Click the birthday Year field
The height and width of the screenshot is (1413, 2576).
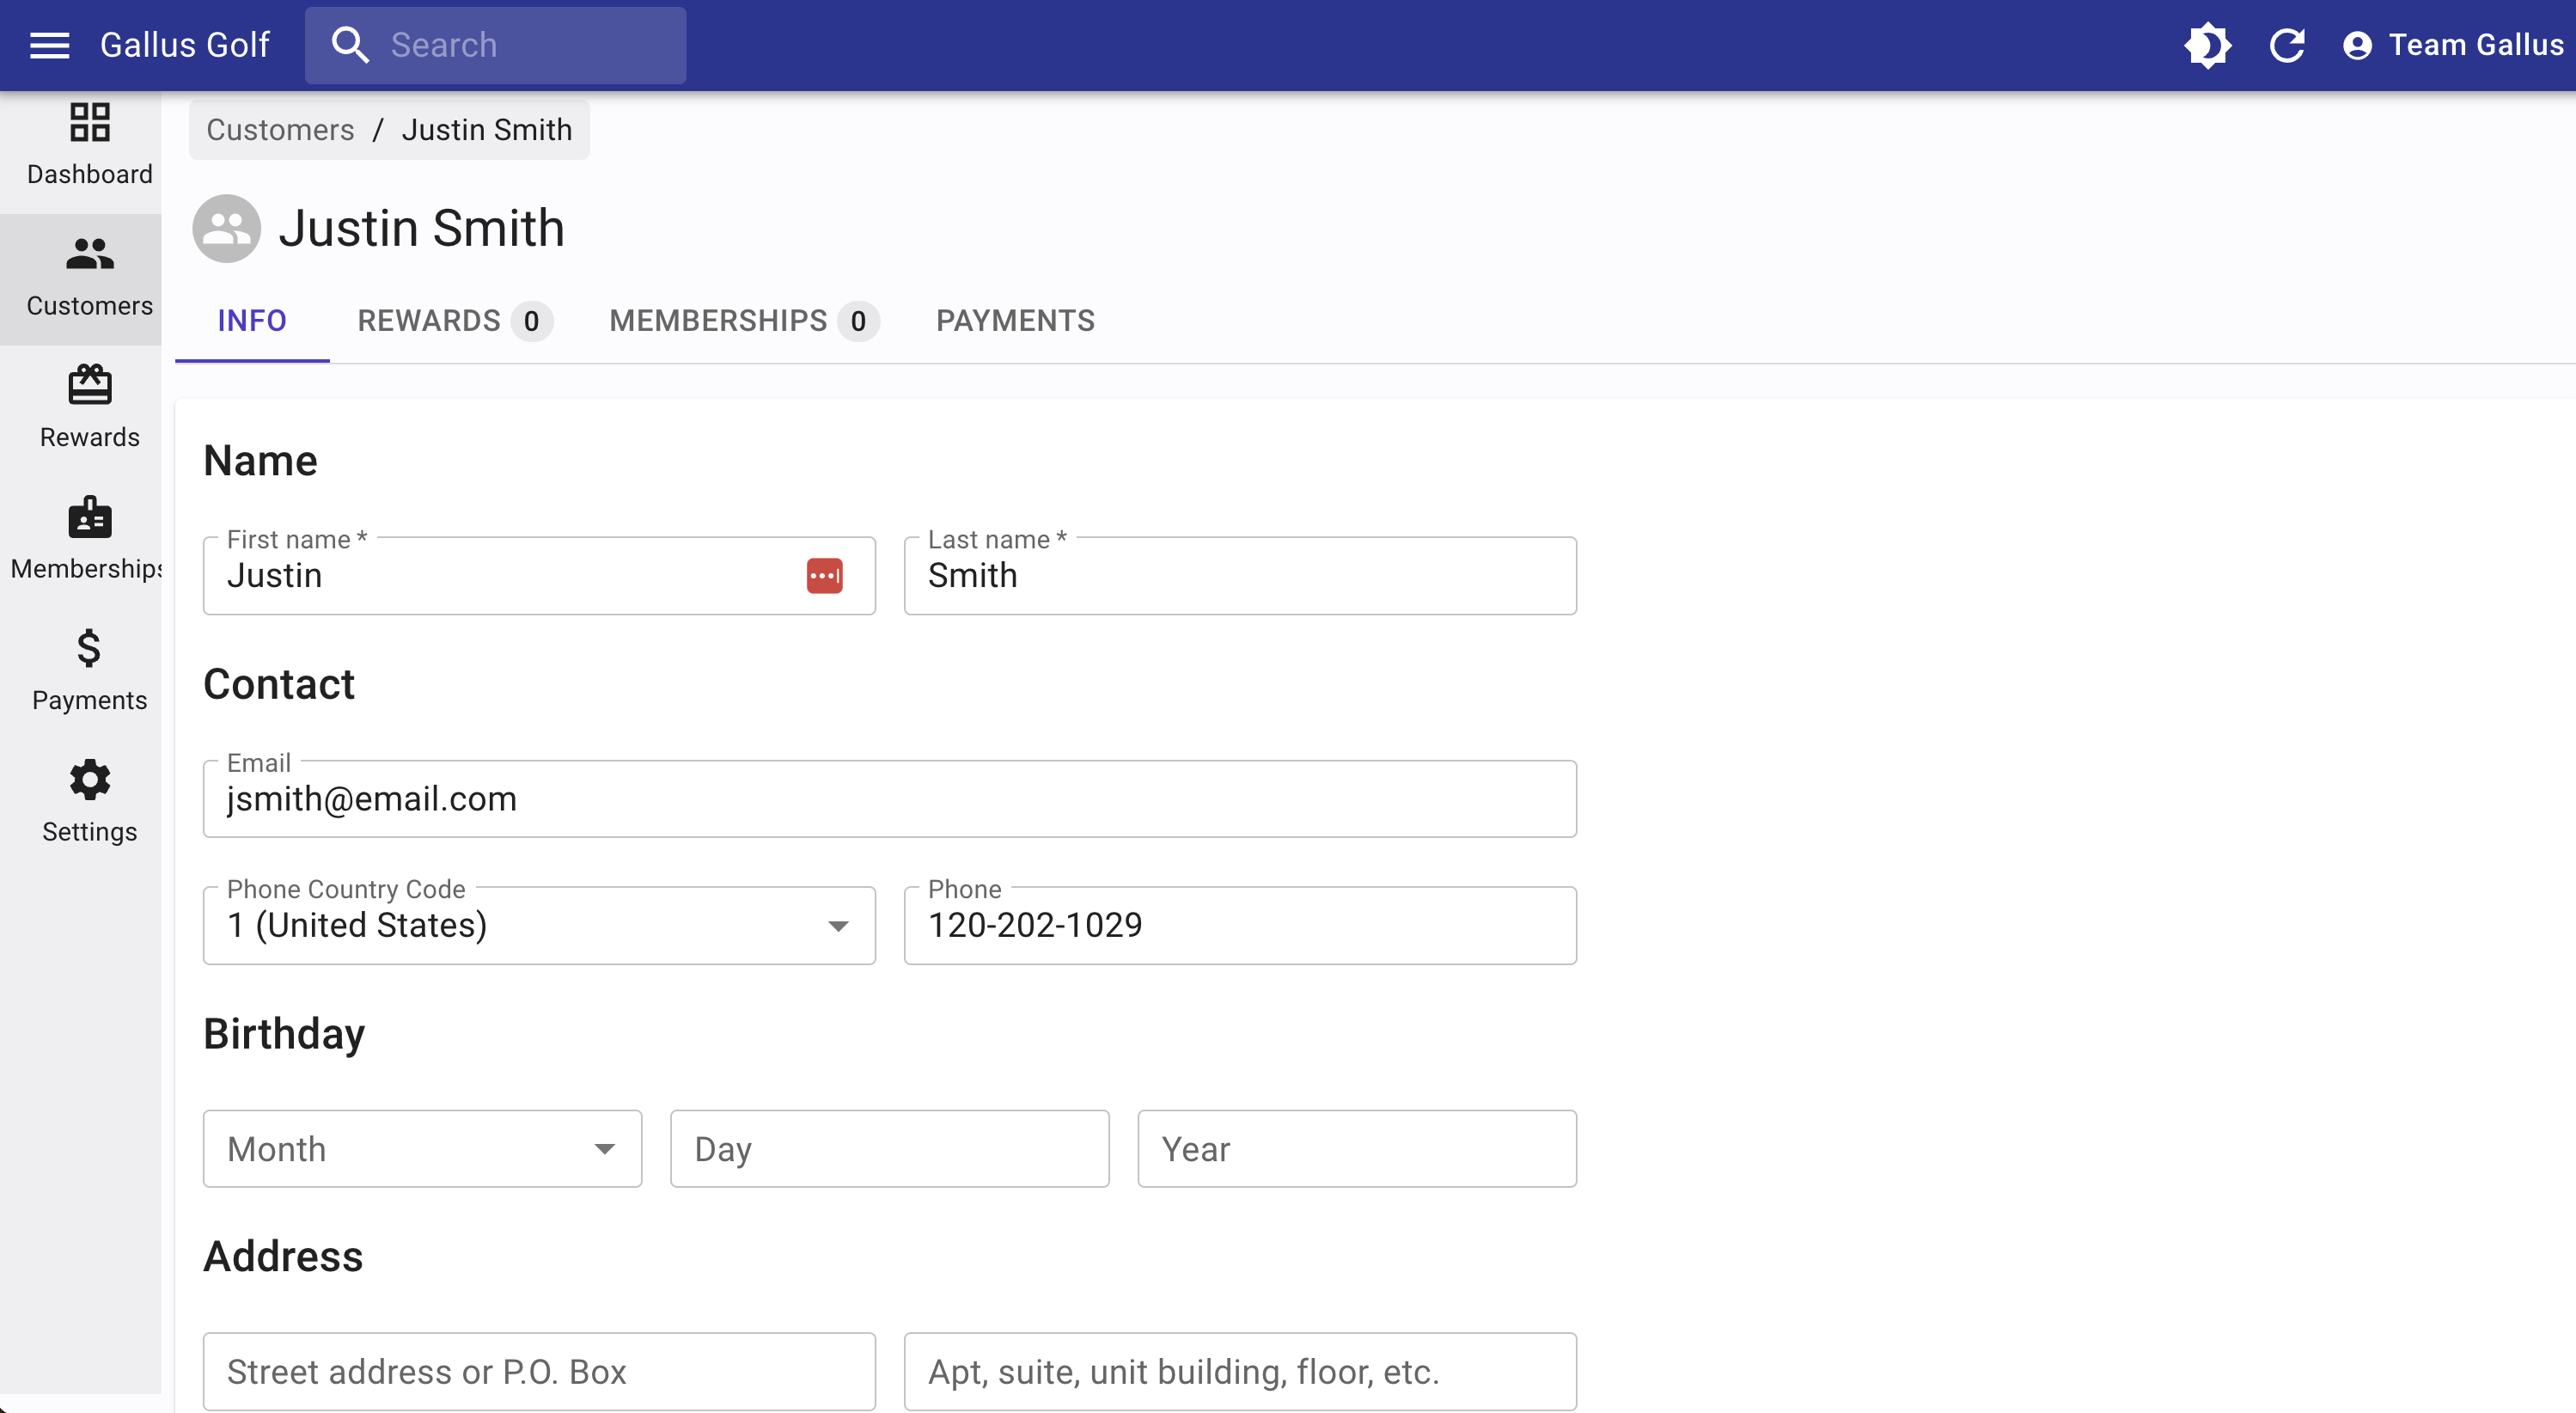[x=1357, y=1149]
